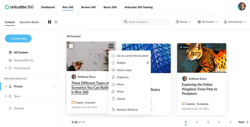This screenshot has height=127, width=250.
Task: Open the Reach 360 tab
Action: (110, 7)
